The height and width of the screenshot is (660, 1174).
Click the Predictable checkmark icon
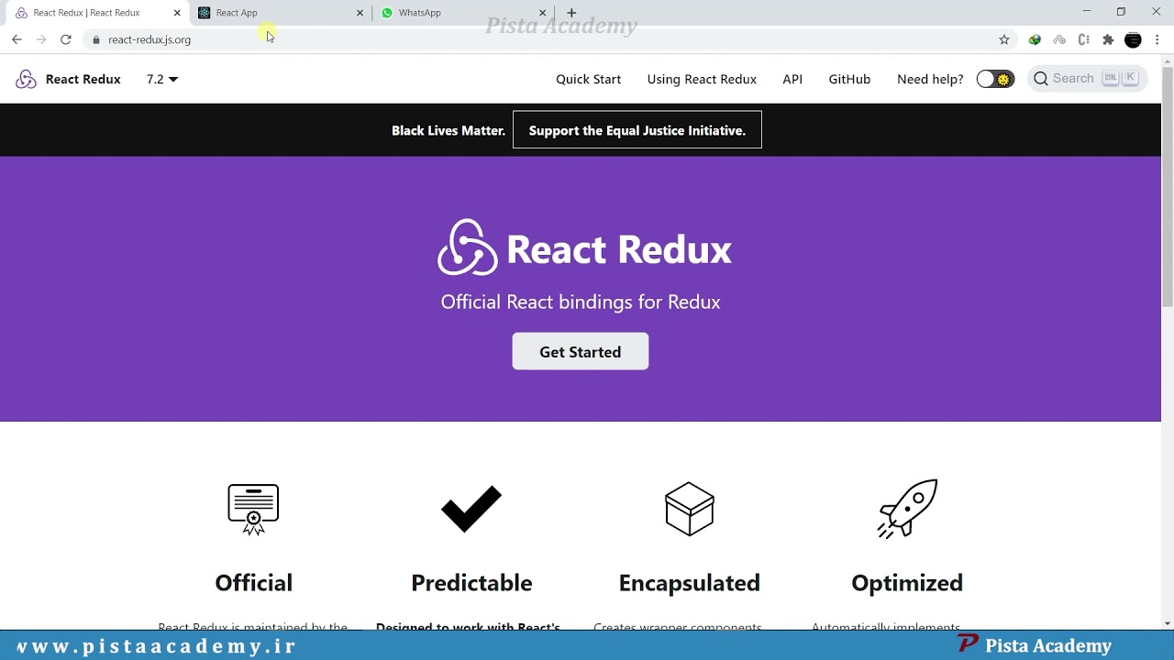tap(471, 509)
